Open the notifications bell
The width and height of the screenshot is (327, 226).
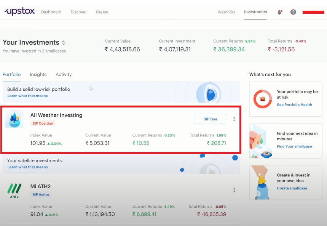click(280, 12)
